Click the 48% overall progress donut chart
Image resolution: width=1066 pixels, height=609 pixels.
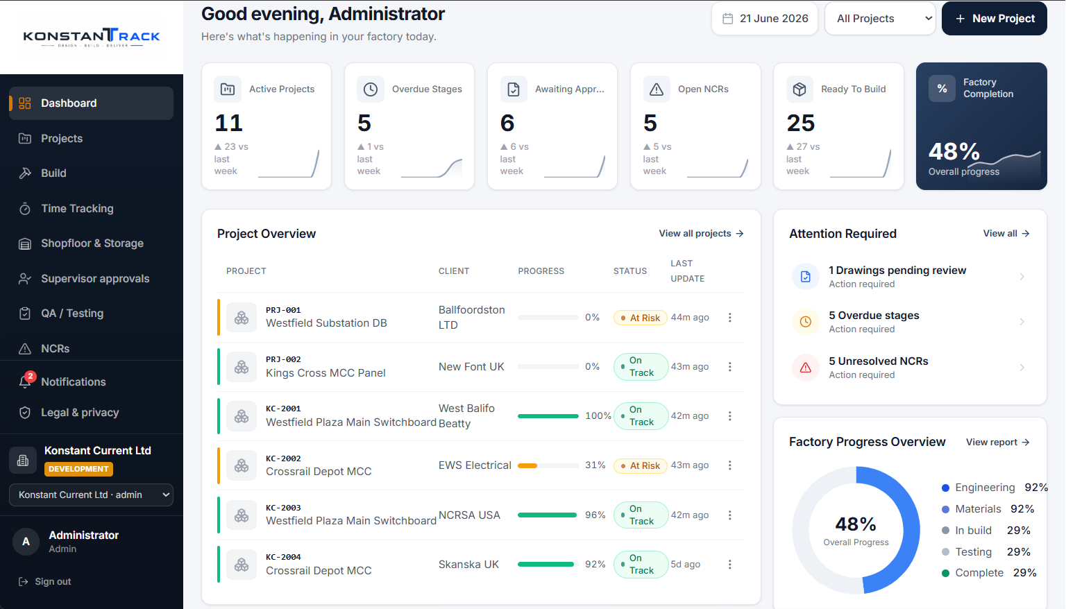point(856,530)
